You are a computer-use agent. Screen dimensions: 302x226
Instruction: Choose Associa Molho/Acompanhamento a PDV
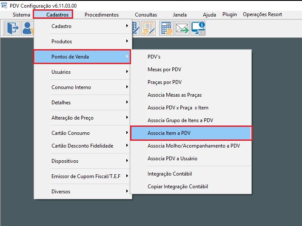click(191, 146)
